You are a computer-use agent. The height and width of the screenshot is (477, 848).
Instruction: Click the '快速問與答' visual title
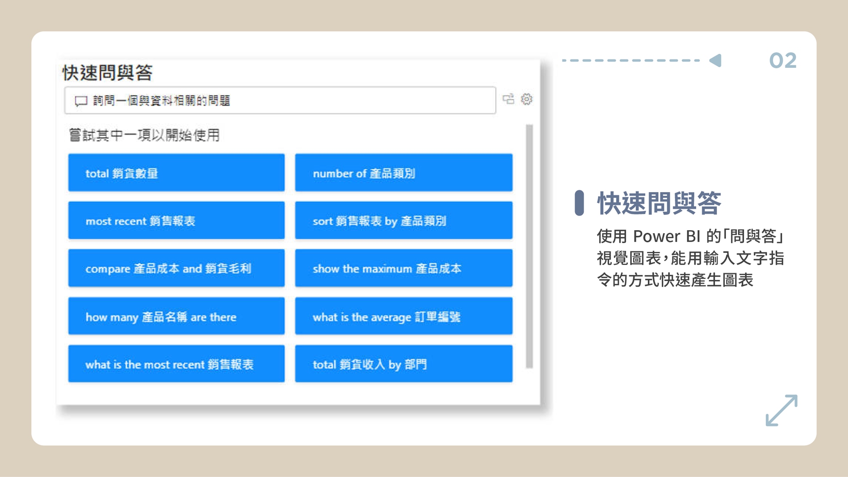(108, 73)
